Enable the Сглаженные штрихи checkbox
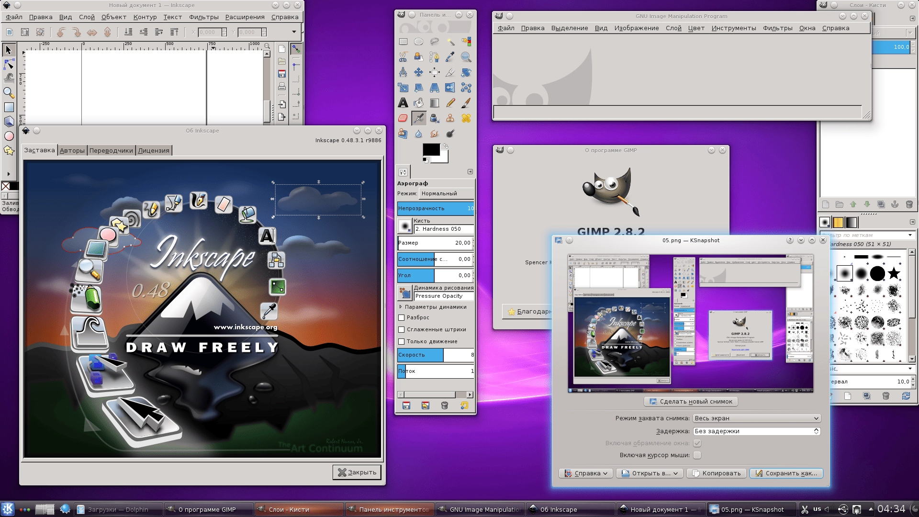This screenshot has height=517, width=919. (x=402, y=329)
